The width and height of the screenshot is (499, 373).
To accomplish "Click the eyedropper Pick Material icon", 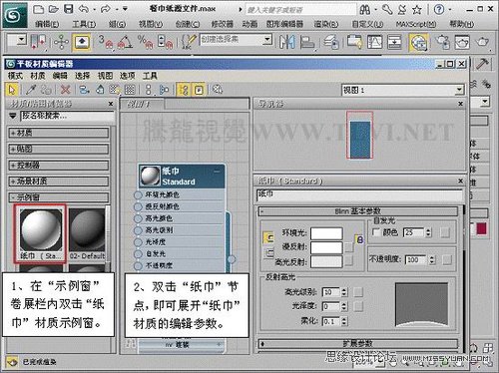I will 31,90.
